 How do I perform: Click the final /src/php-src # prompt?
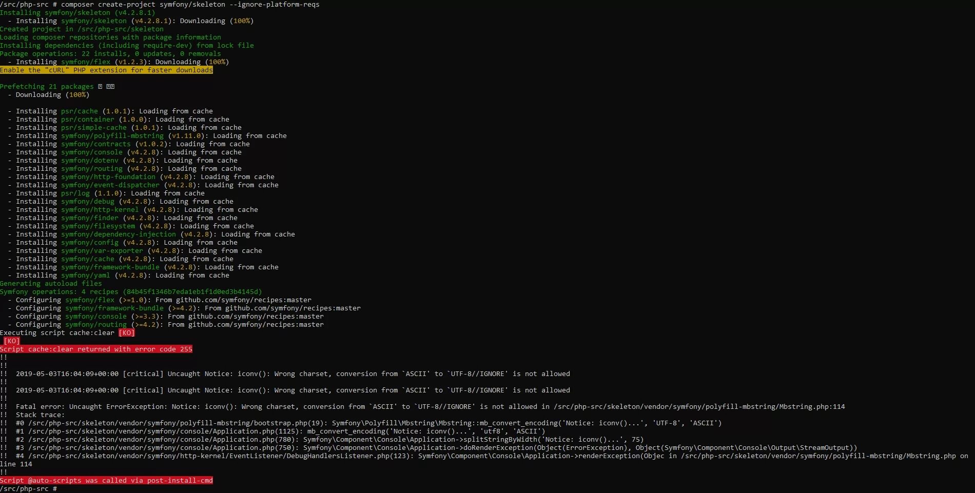[28, 488]
